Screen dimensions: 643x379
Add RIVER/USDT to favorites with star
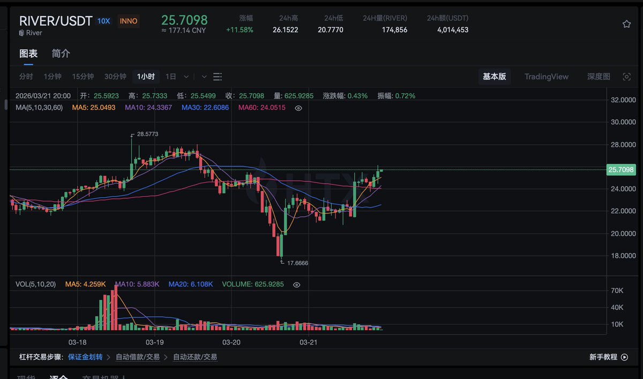click(x=626, y=24)
